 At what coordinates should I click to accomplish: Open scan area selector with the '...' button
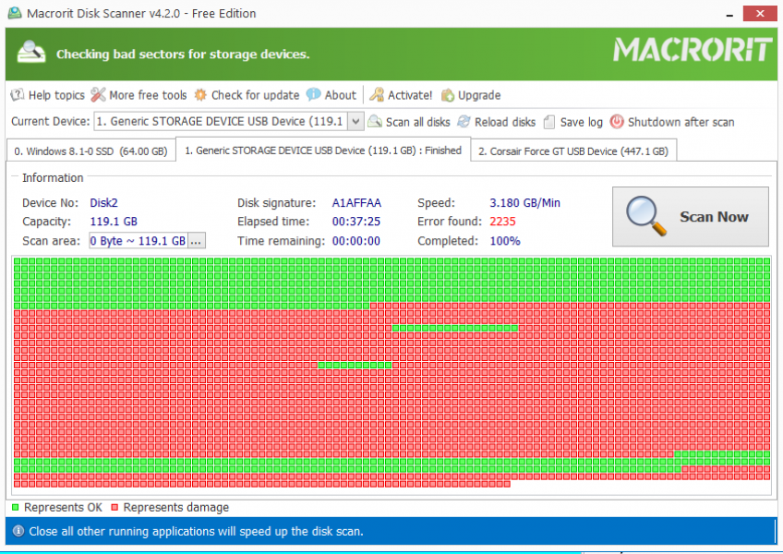pyautogui.click(x=197, y=241)
